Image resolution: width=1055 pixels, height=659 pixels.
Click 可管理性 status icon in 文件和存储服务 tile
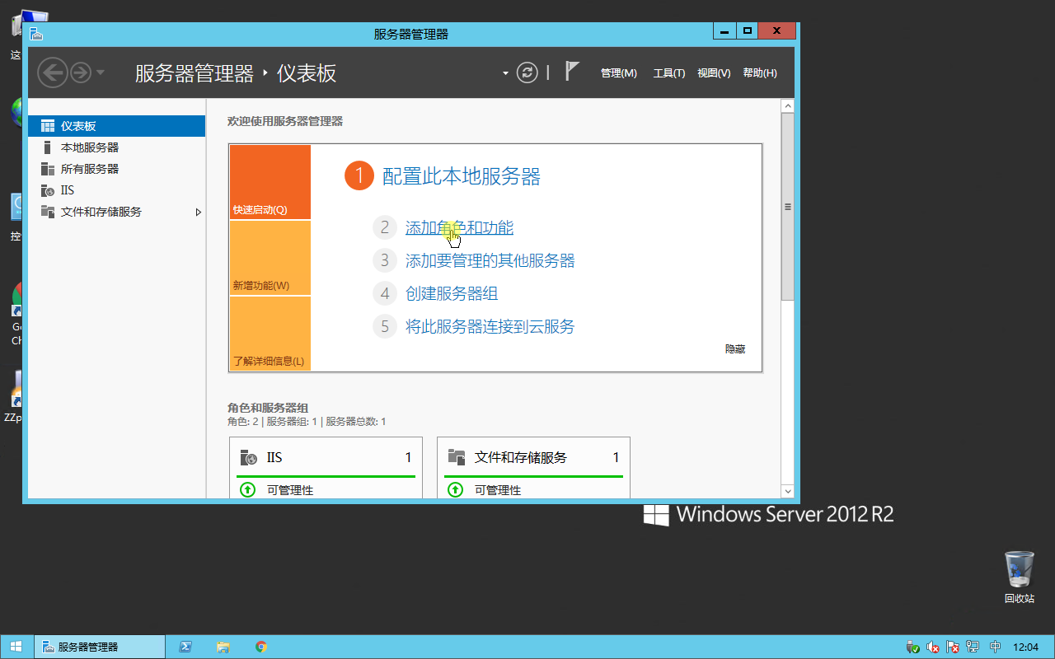(455, 490)
